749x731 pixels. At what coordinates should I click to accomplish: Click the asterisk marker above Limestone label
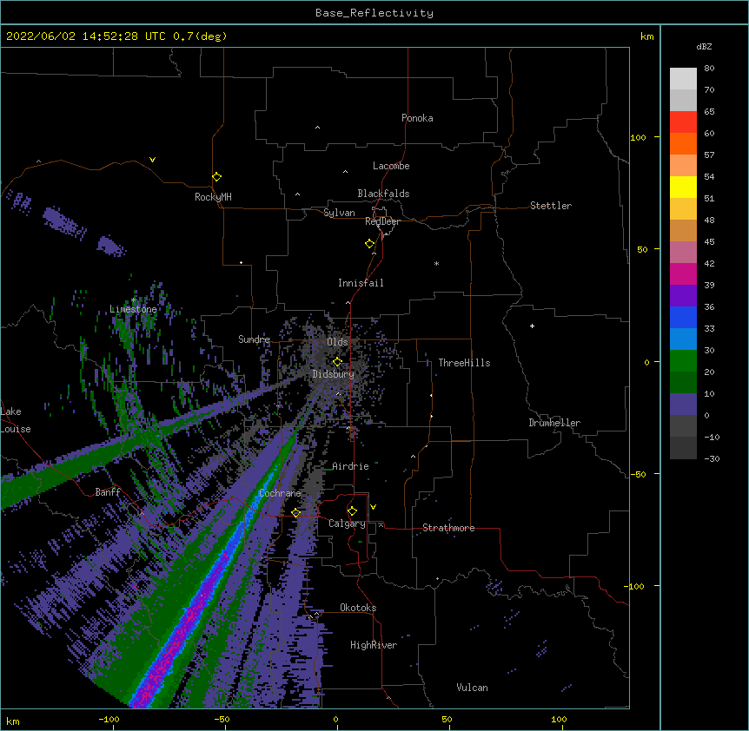coord(134,300)
